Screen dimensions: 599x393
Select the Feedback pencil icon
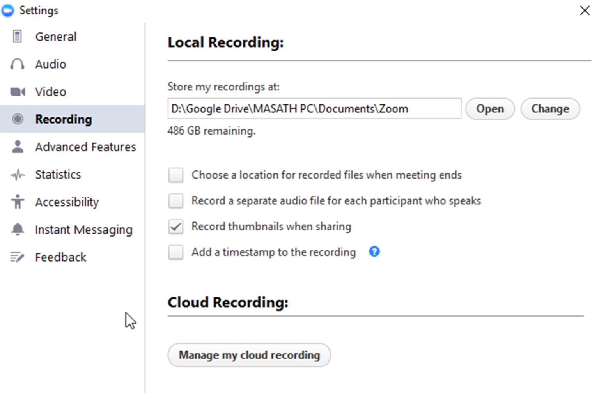point(16,257)
